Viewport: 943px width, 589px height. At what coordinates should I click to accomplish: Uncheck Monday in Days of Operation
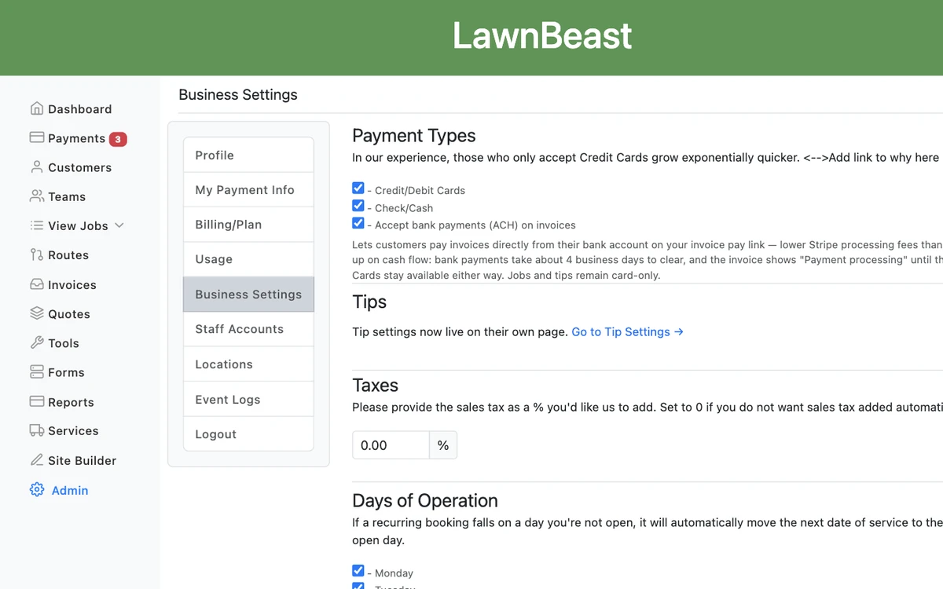(x=358, y=571)
